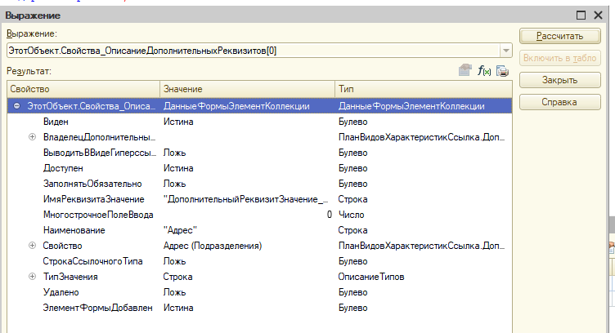Expand the ВладелецДополнительных row
The width and height of the screenshot is (615, 333).
(33, 137)
